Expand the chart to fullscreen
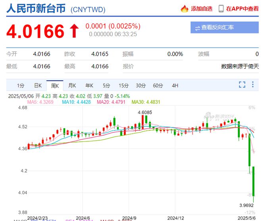262x221 pixels. (x=242, y=85)
